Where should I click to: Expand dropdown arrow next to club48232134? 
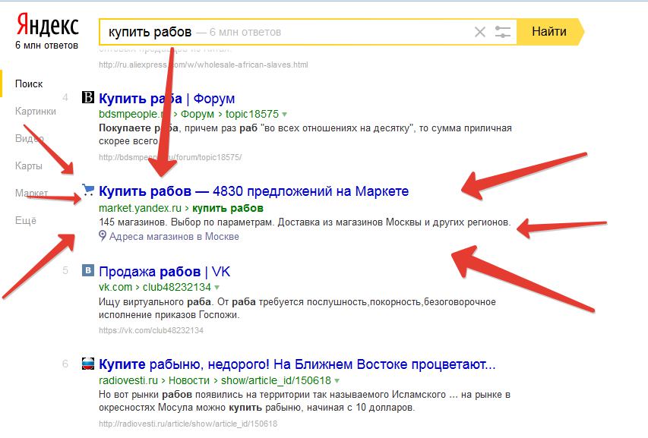click(217, 288)
